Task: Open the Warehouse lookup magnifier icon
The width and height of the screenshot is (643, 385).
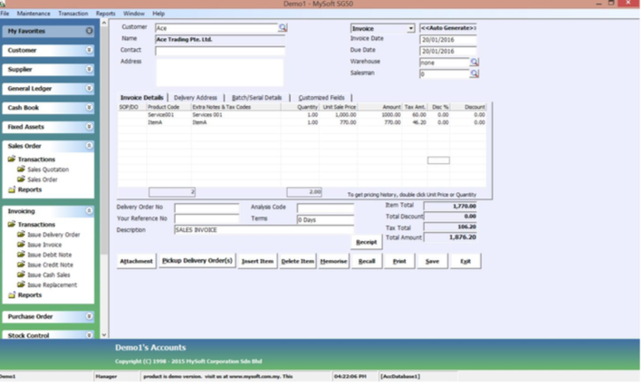Action: [474, 63]
